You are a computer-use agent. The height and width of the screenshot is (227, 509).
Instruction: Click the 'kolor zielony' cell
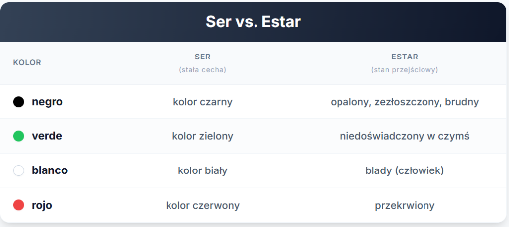[203, 136]
